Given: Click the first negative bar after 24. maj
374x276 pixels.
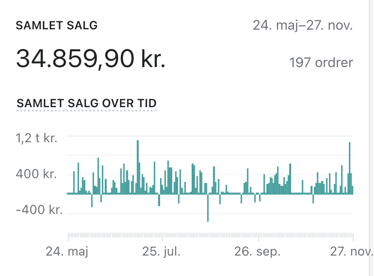Looking at the screenshot, I should (92, 200).
